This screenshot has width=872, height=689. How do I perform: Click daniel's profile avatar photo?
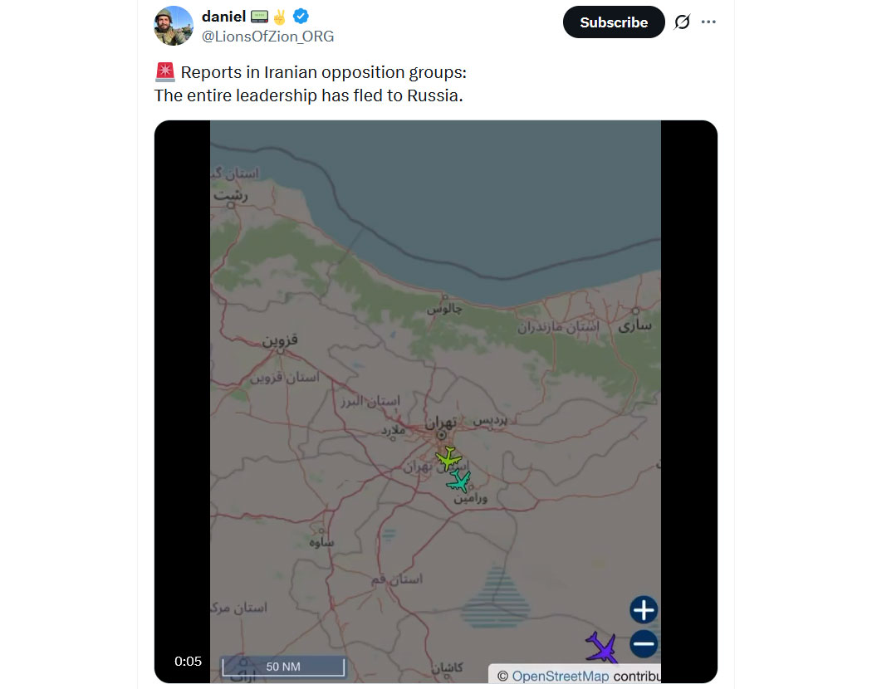coord(174,26)
